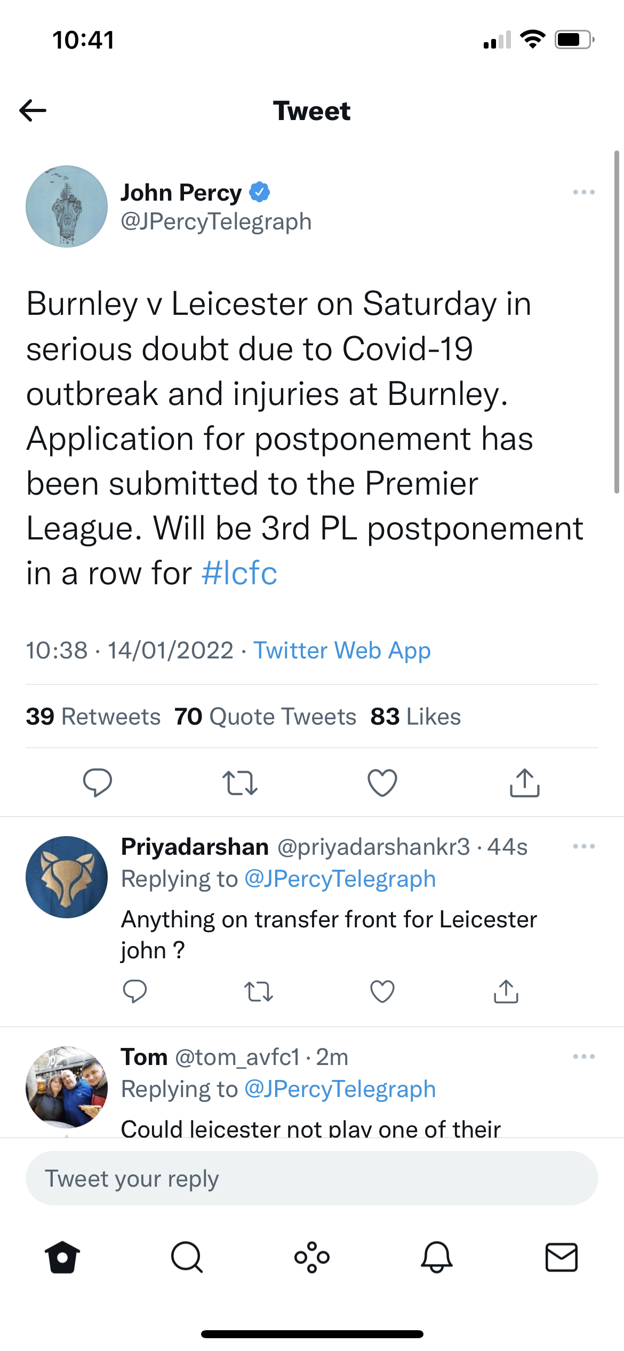Share John Percy's main tweet
624x1351 pixels.
coord(525,783)
